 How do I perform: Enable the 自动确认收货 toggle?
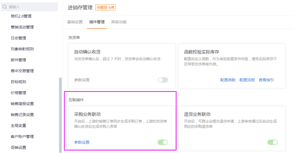(163, 80)
